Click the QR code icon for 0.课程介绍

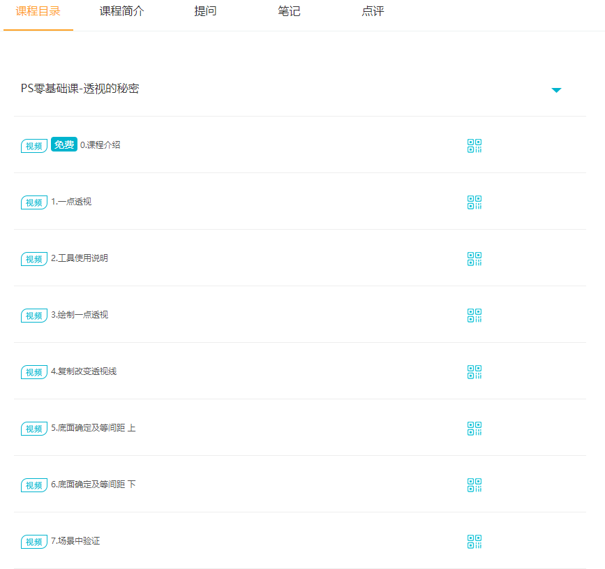[474, 146]
